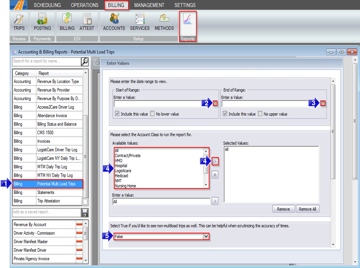Toggle Include this value for Start of Range

tap(117, 114)
